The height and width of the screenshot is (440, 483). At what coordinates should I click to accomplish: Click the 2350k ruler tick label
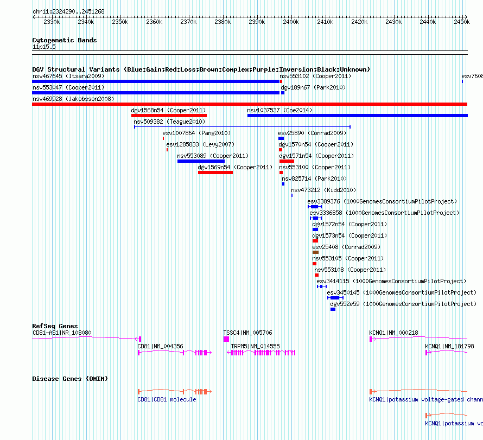[120, 22]
